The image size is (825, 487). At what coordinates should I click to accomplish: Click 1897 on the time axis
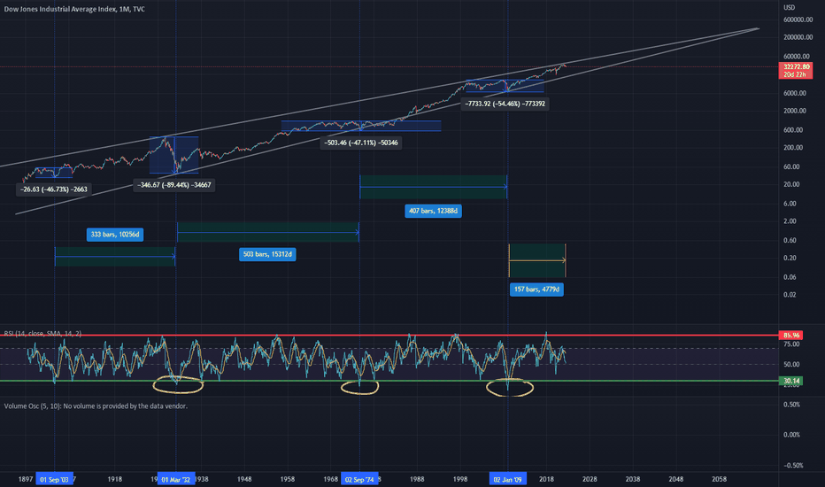(26, 479)
